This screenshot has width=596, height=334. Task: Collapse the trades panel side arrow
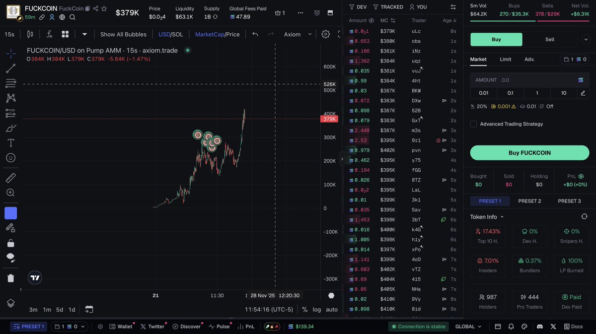(x=342, y=159)
